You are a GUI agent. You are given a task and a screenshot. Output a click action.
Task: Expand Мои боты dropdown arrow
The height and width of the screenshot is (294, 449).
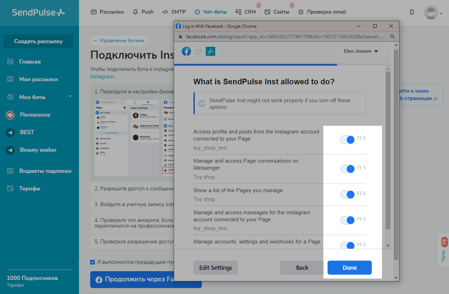click(70, 97)
